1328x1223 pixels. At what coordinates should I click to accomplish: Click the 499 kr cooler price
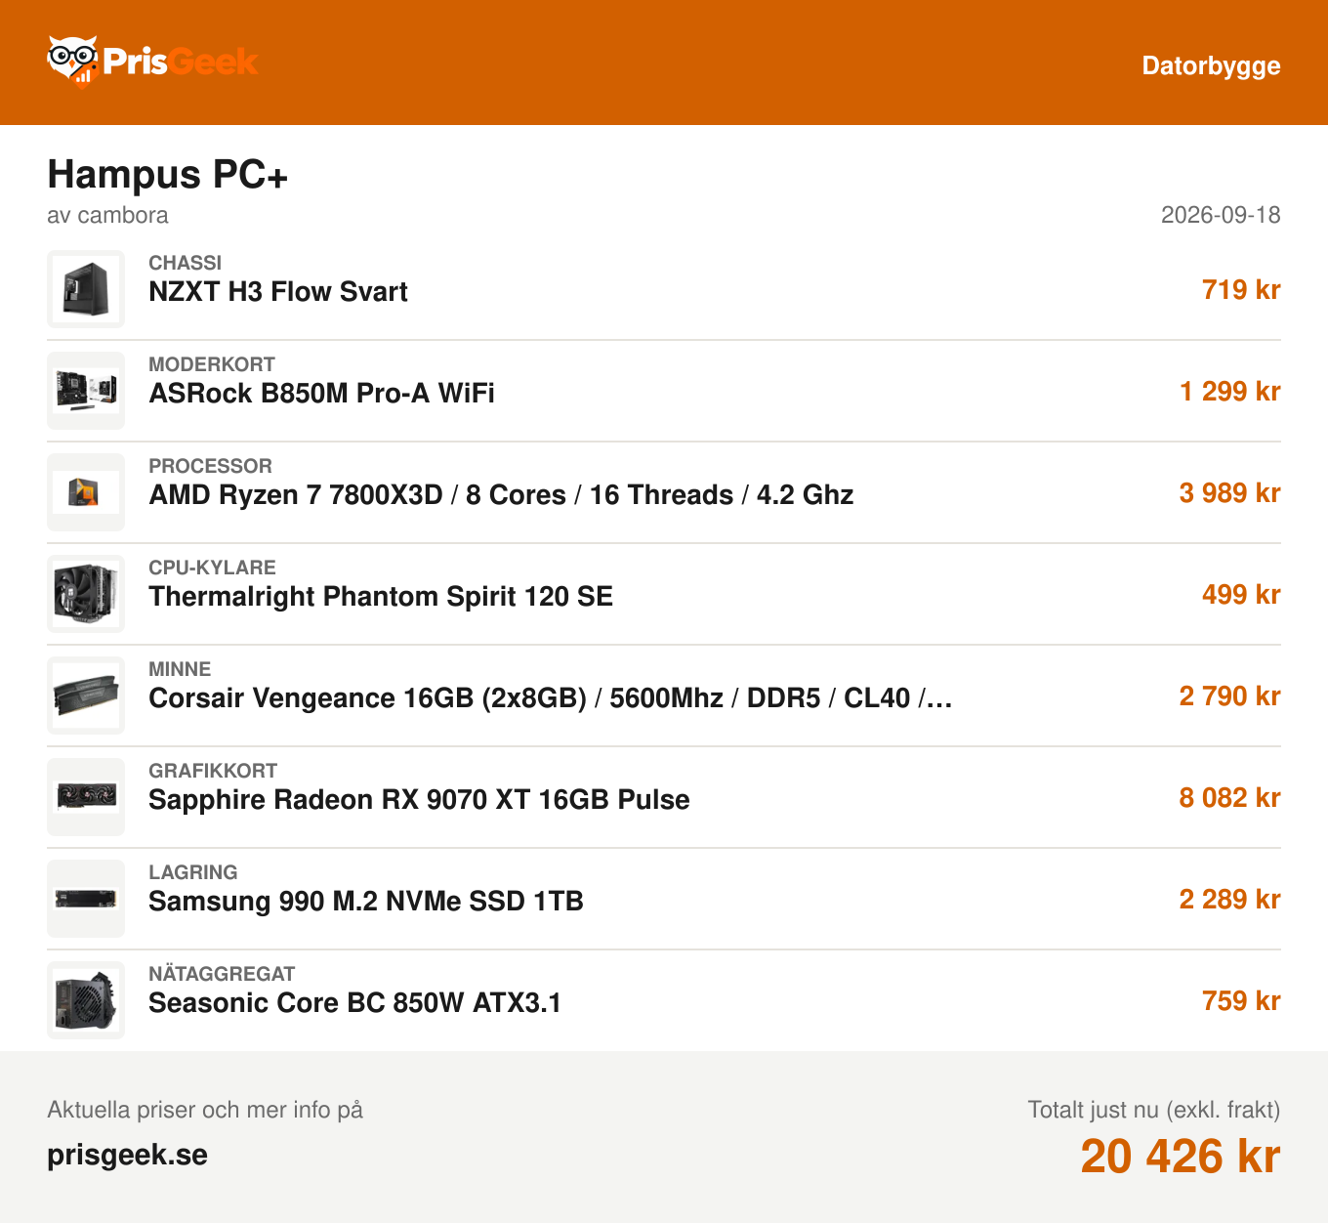tap(1241, 594)
